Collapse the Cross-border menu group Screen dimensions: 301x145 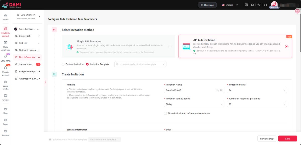(38, 29)
